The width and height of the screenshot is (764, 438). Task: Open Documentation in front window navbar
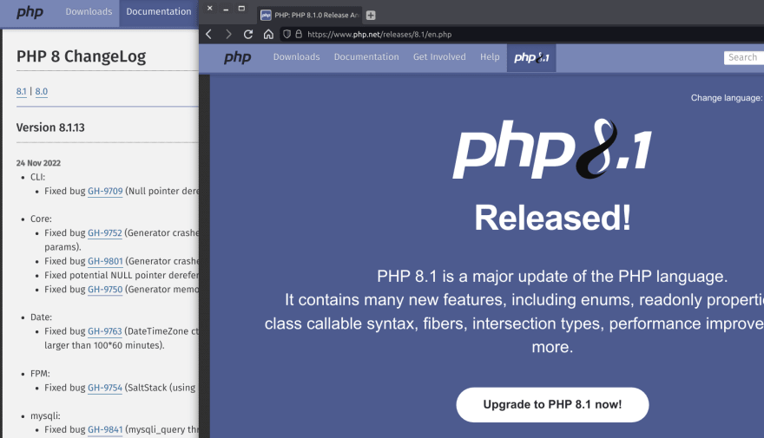[366, 57]
